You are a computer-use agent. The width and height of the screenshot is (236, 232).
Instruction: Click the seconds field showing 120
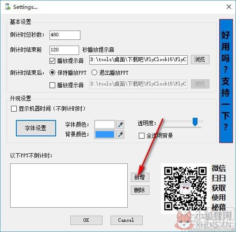tap(64, 50)
